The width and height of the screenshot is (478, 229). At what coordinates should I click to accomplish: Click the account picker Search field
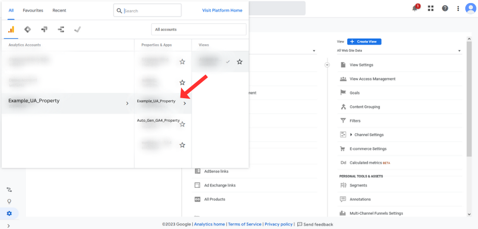point(147,10)
